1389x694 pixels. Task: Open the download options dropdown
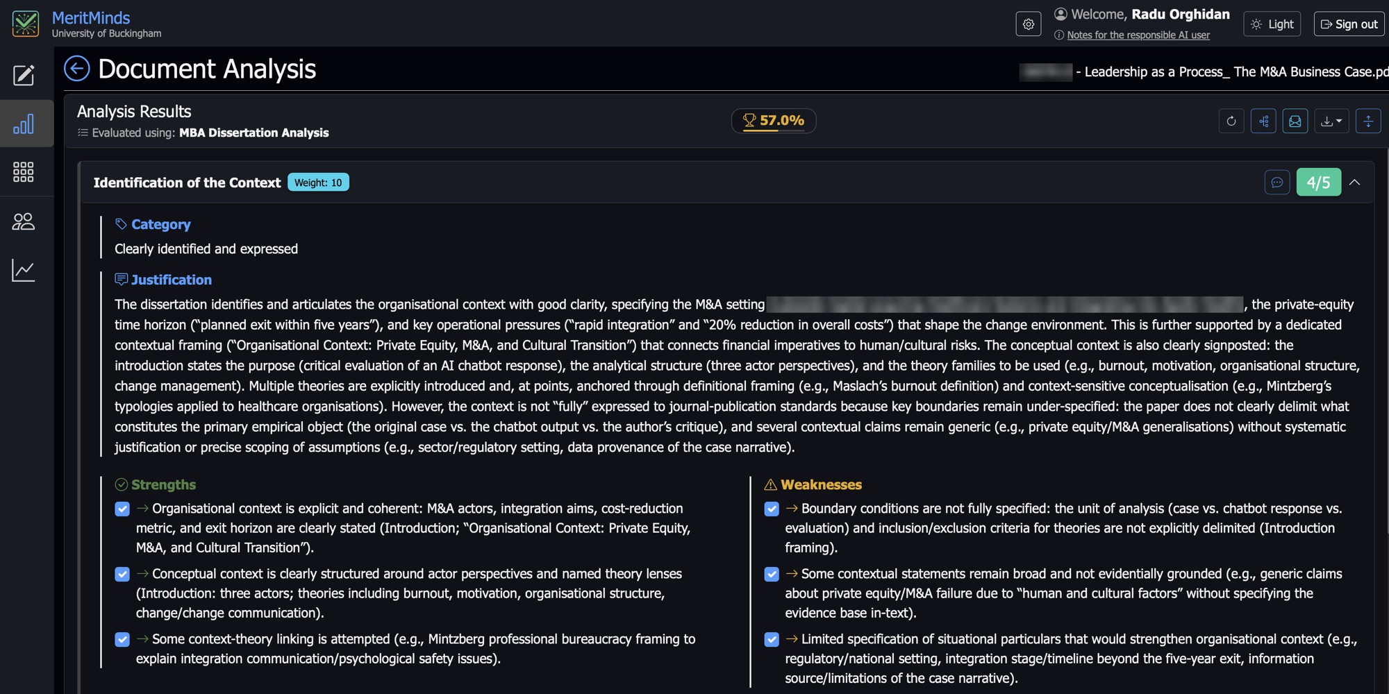[1331, 121]
